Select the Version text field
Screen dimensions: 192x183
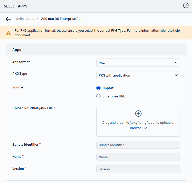(138, 169)
